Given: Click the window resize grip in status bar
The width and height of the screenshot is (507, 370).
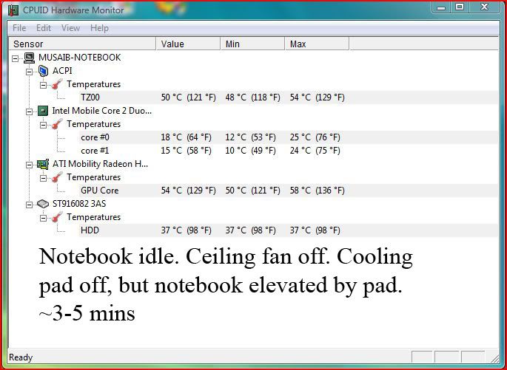Looking at the screenshot, I should point(494,357).
